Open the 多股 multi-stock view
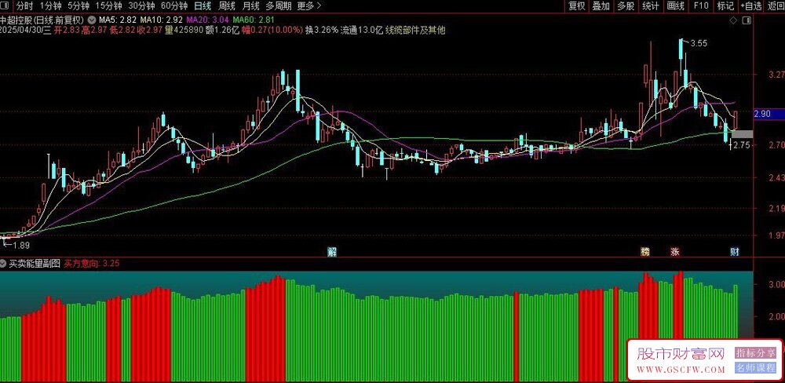Screen dimensions: 785x383 tap(626, 6)
